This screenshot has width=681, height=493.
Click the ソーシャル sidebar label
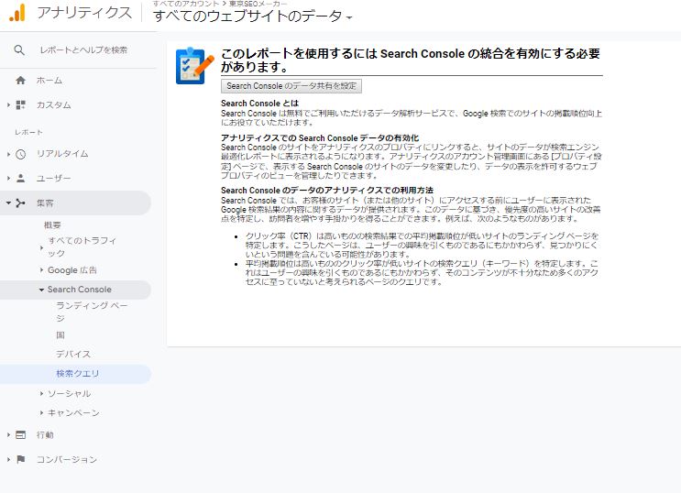70,393
